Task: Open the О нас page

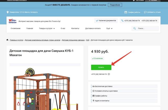Action: [63, 28]
